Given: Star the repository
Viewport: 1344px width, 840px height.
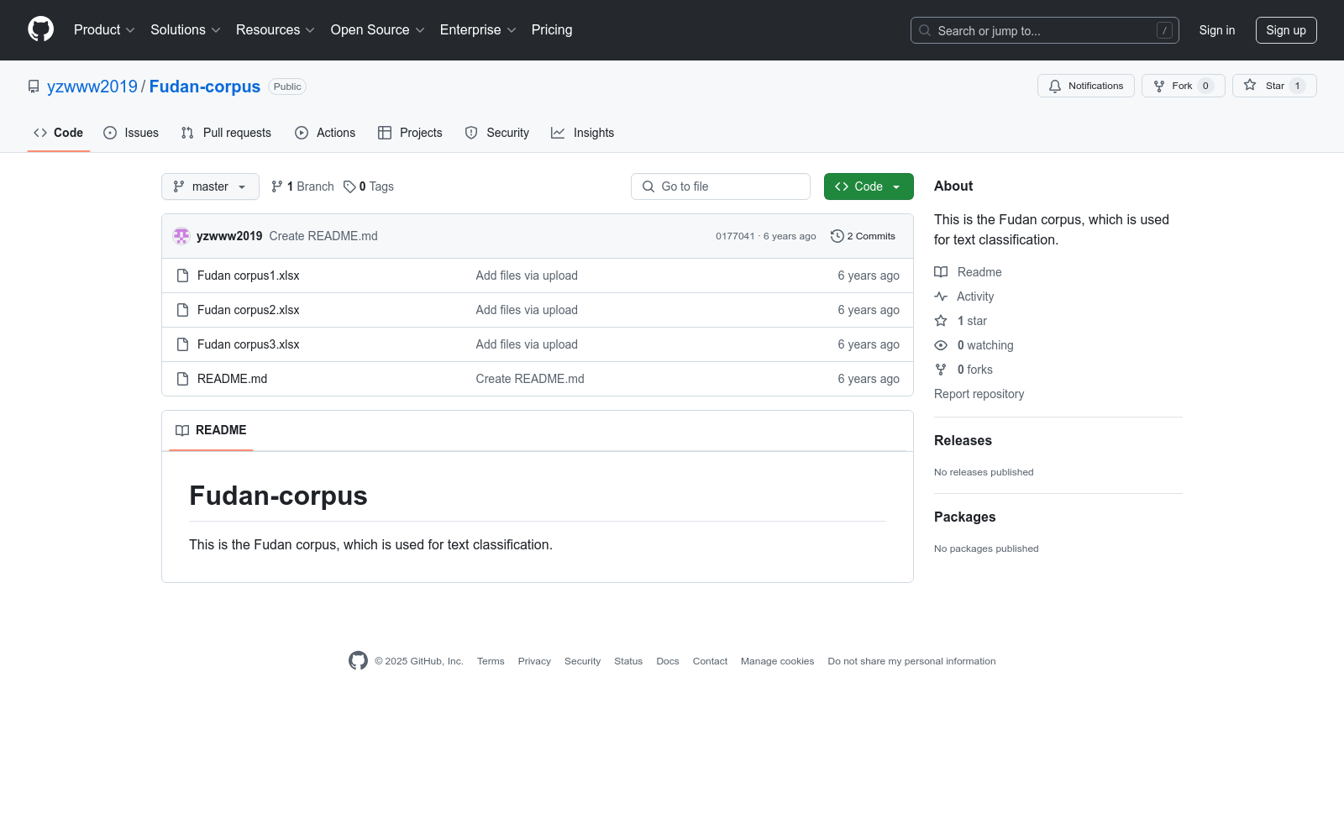Looking at the screenshot, I should pyautogui.click(x=1274, y=86).
